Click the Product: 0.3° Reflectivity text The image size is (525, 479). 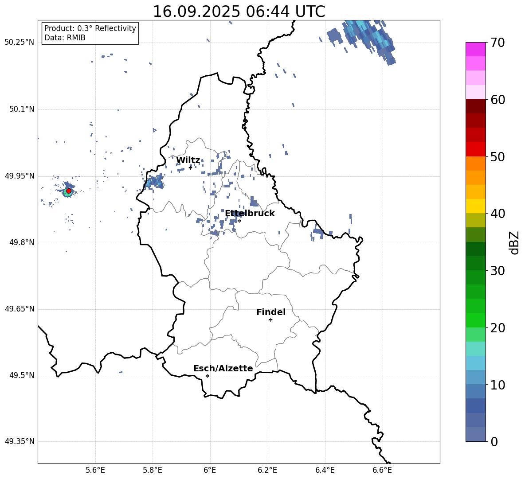pyautogui.click(x=90, y=28)
